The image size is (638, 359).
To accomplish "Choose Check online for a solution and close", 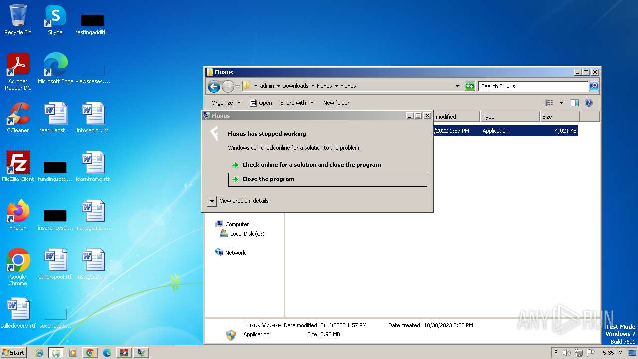I will 327,165.
